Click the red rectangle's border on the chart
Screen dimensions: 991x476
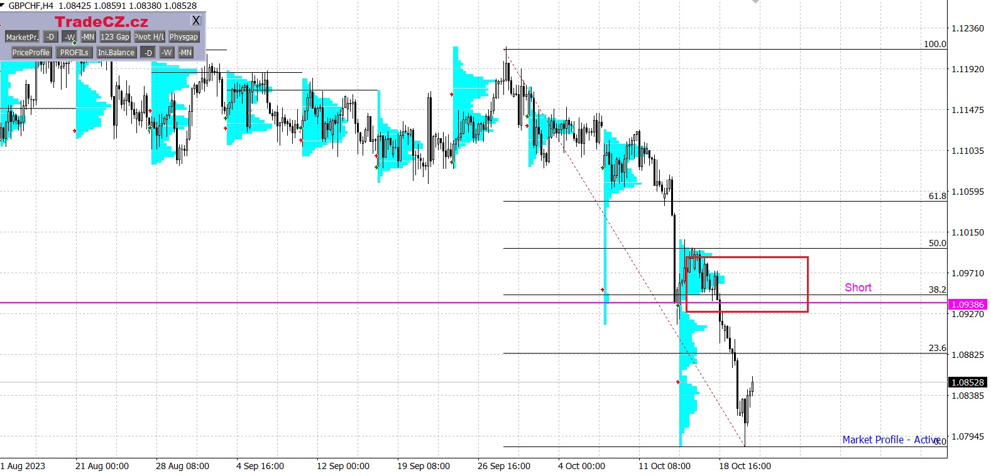tap(808, 284)
